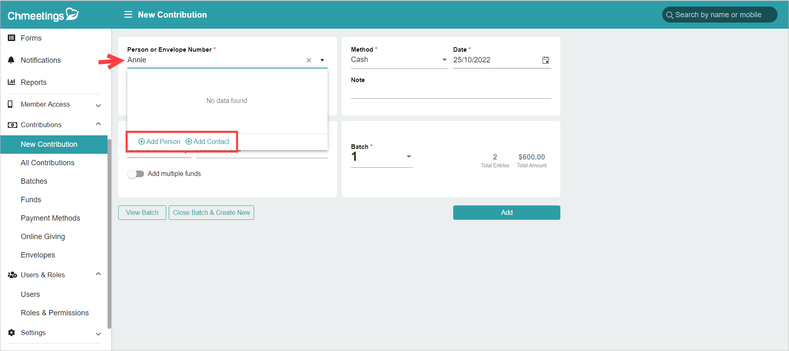Image resolution: width=789 pixels, height=351 pixels.
Task: Expand the Settings section chevron
Action: (98, 334)
